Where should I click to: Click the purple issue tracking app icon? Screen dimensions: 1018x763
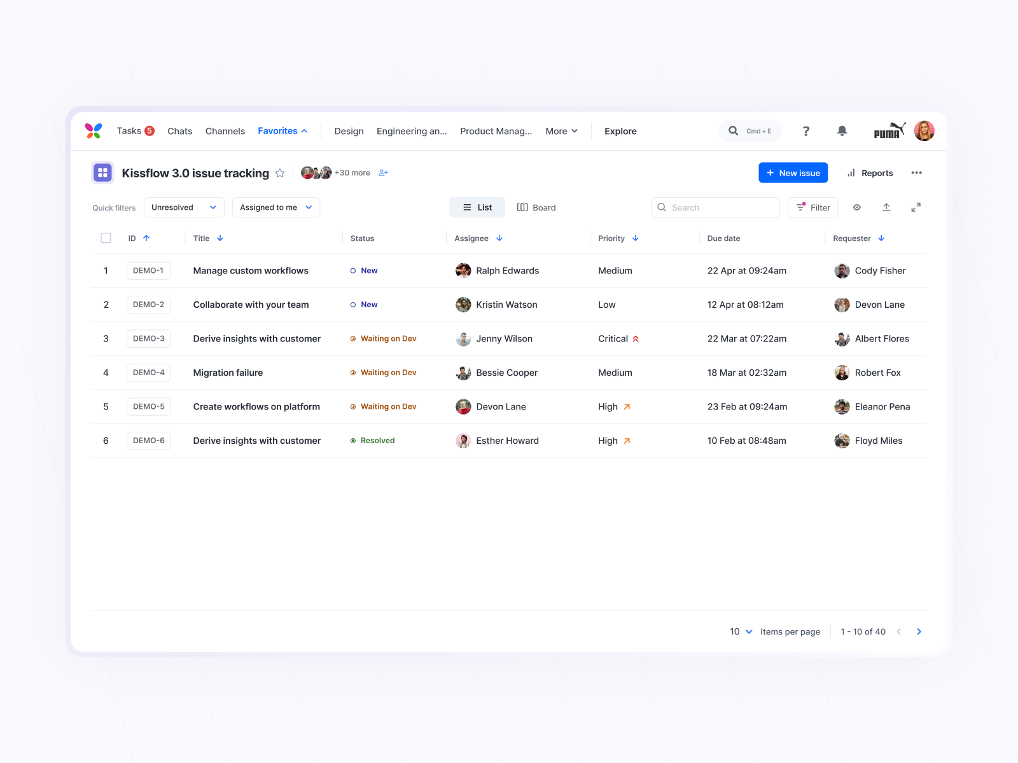coord(102,173)
